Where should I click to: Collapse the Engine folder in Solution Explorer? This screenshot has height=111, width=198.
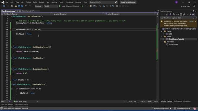(x=162, y=31)
